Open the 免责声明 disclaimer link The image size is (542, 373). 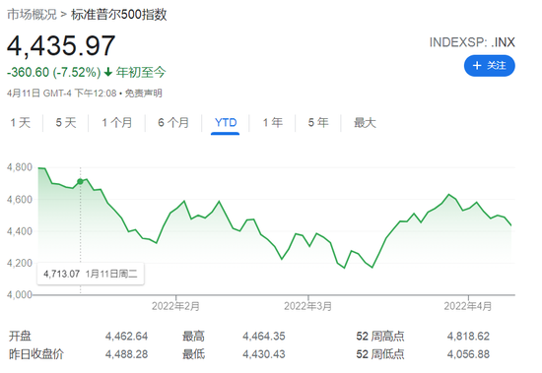tap(143, 93)
